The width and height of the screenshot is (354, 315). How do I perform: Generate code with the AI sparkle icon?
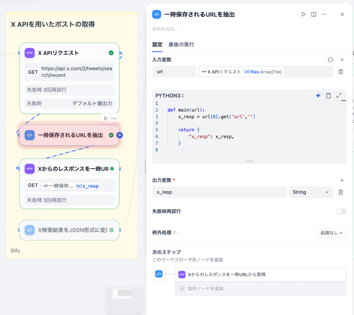tap(318, 96)
